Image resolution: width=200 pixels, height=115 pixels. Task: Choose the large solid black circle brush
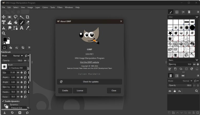(192, 27)
